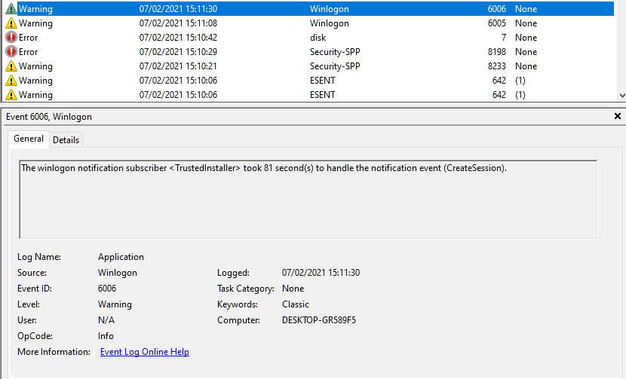Image resolution: width=626 pixels, height=379 pixels.
Task: Open the Event Log Online Help link
Action: click(144, 352)
